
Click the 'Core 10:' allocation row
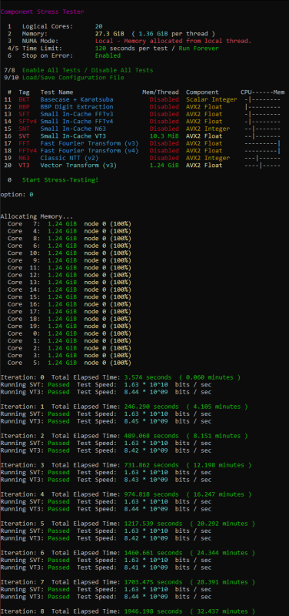point(69,253)
